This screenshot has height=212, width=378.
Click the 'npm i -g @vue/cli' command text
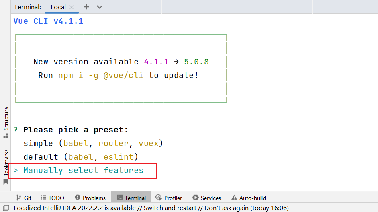point(101,75)
